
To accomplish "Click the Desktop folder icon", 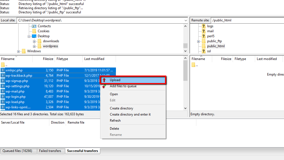I will [34, 36].
